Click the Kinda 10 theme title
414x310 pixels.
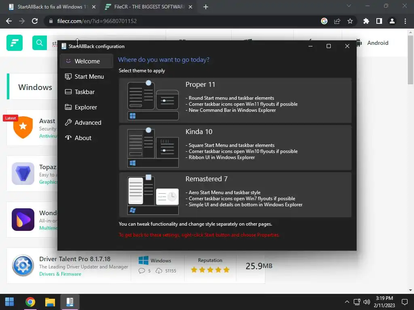tap(199, 132)
